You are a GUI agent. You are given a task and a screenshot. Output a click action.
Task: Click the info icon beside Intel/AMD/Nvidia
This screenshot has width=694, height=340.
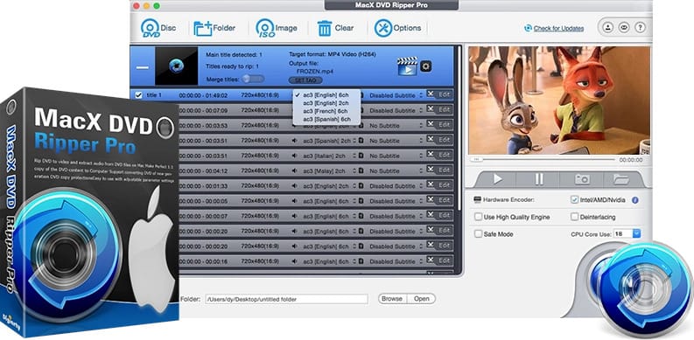[x=635, y=200]
